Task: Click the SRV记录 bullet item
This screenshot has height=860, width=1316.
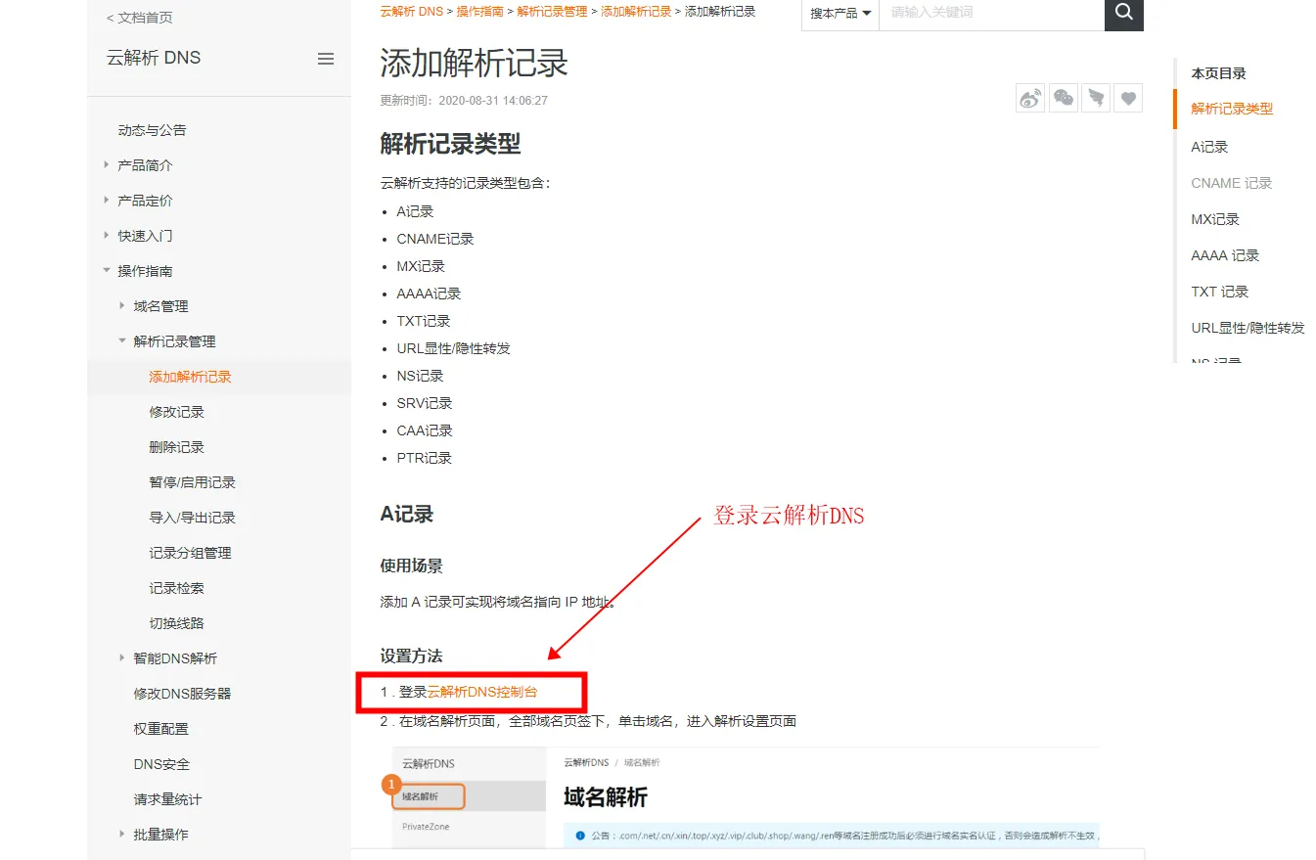Action: pos(425,403)
